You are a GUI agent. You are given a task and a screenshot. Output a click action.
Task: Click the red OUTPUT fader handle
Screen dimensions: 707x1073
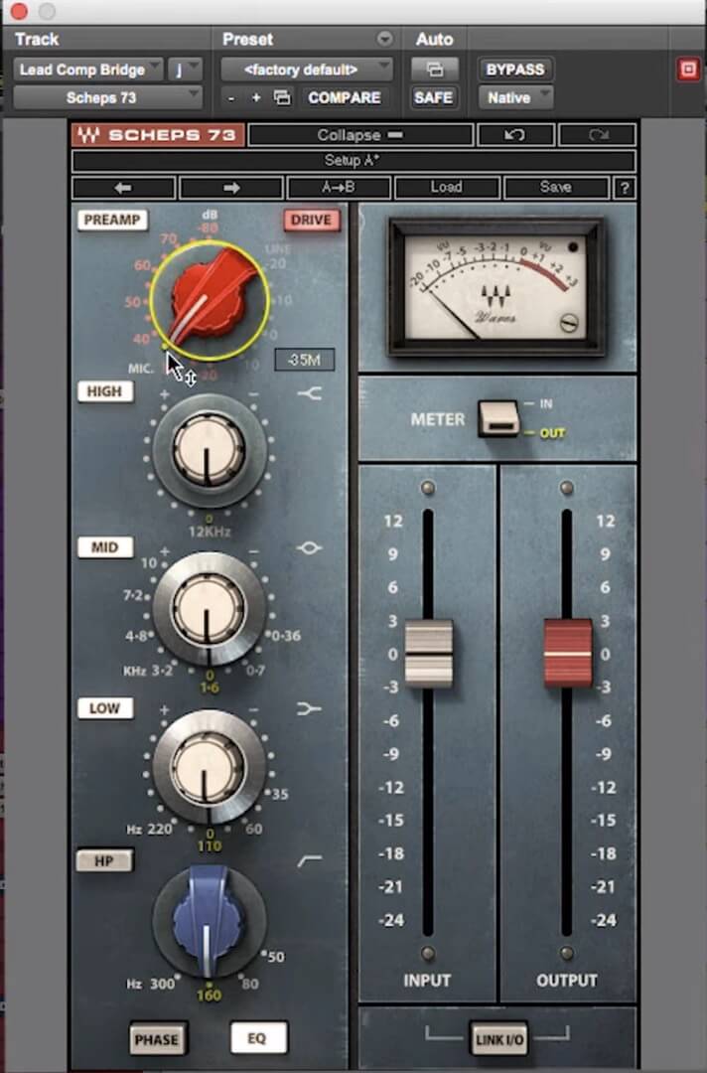[x=568, y=654]
